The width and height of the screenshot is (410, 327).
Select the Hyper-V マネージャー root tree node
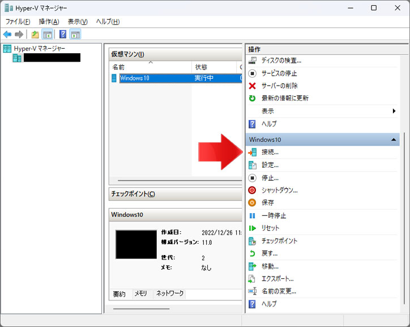39,48
